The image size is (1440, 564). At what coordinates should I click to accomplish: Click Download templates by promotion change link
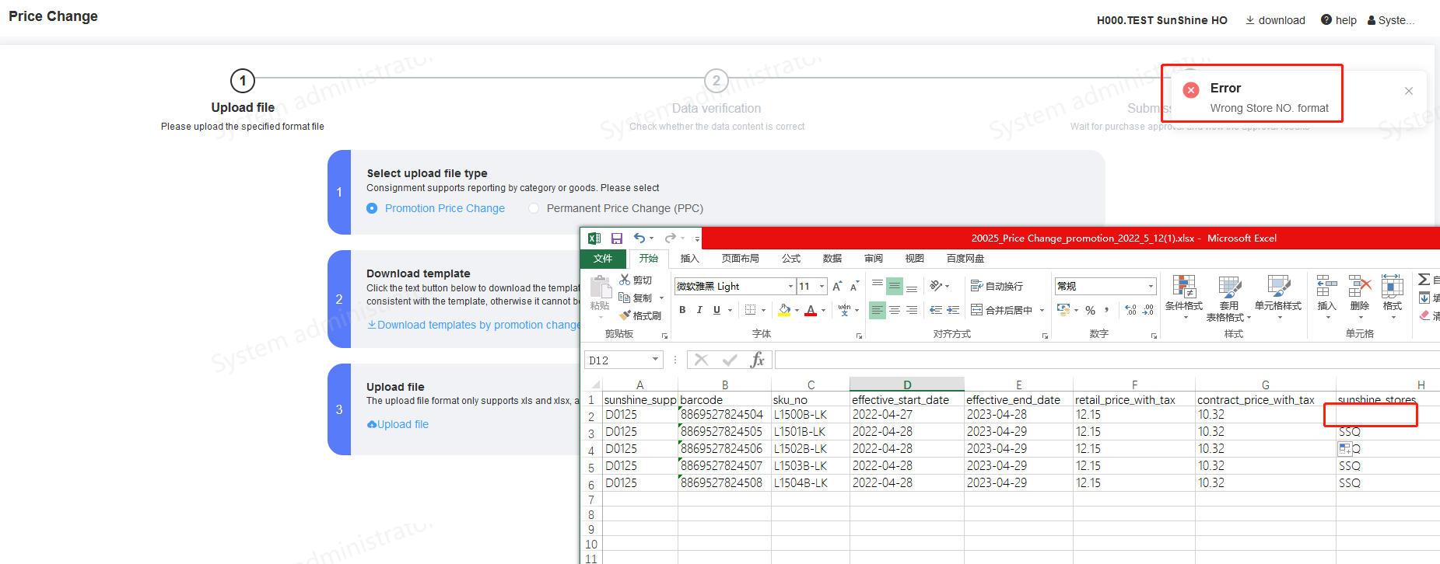click(x=475, y=325)
